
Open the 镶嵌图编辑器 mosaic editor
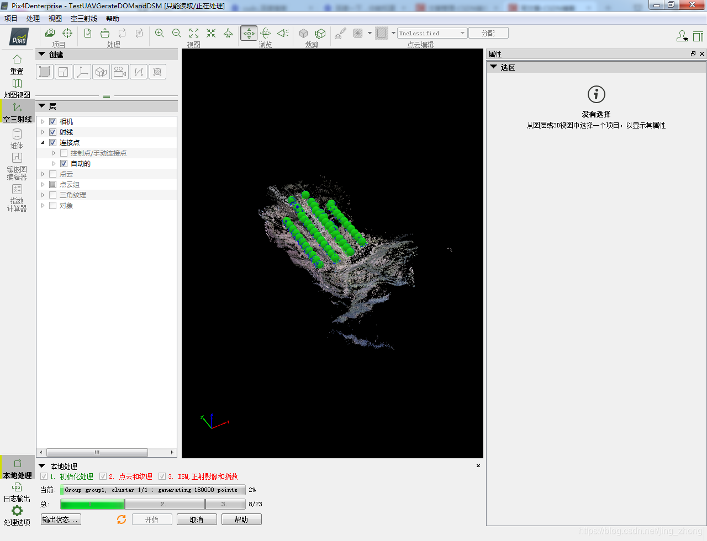coord(17,166)
